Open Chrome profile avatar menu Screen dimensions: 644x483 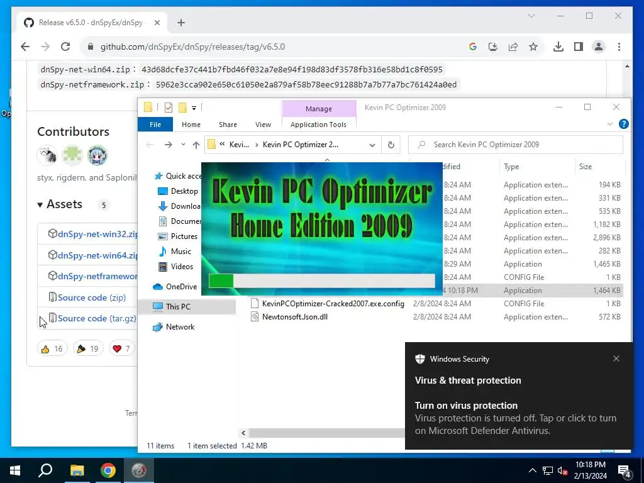[599, 47]
